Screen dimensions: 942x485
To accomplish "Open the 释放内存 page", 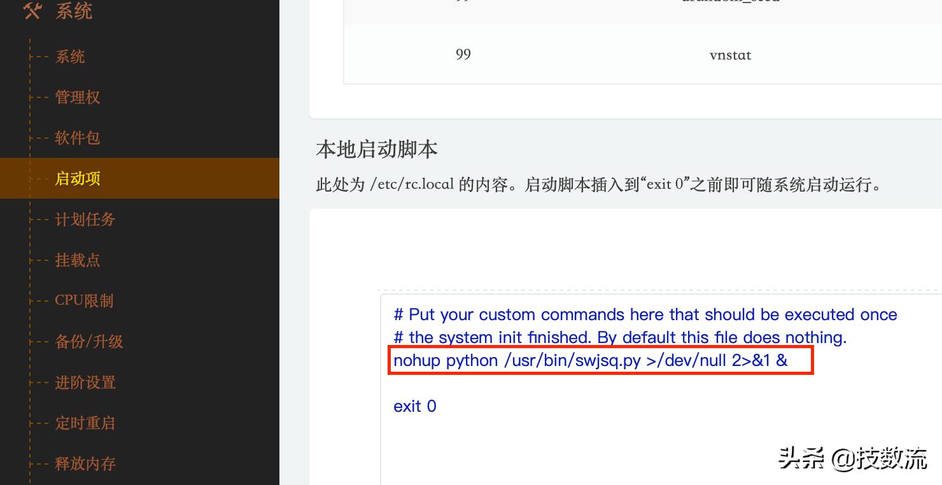I will (85, 464).
